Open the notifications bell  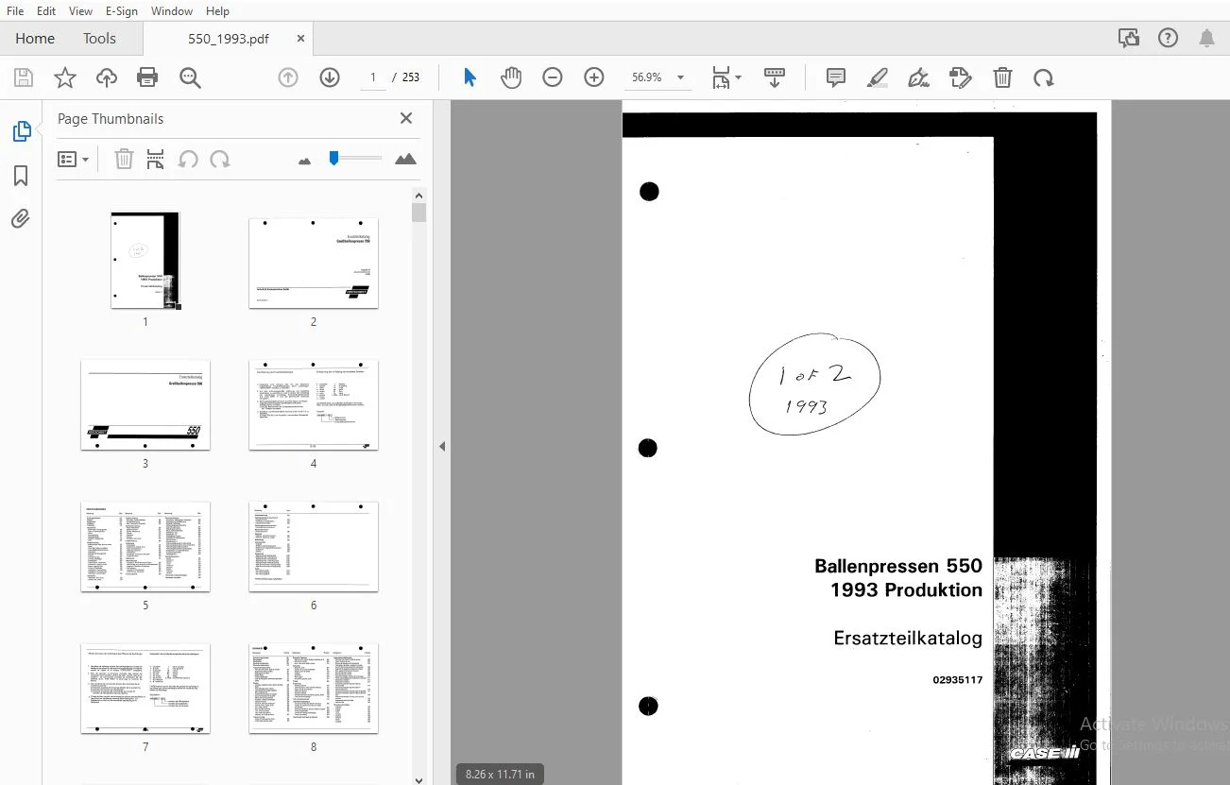click(1206, 38)
